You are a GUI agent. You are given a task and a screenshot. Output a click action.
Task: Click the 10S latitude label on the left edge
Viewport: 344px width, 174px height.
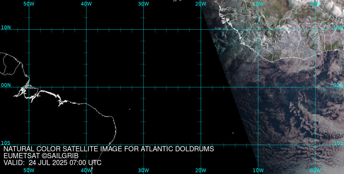coord(6,143)
